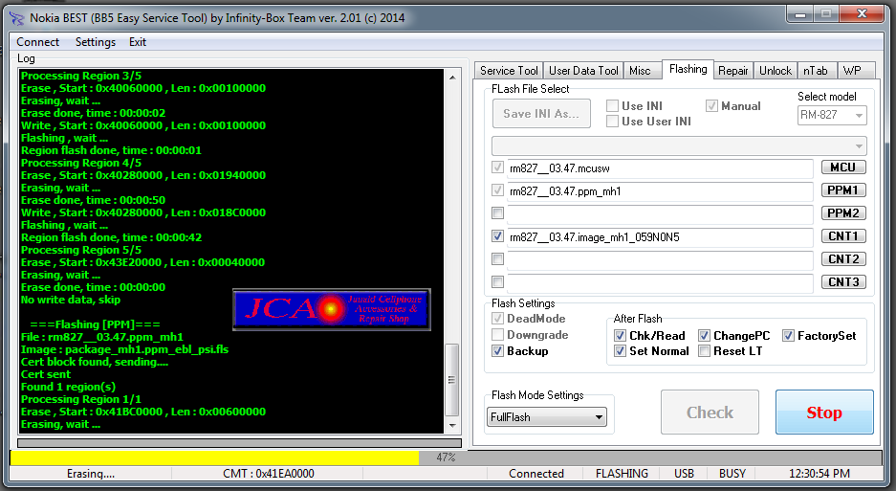Open the Settings menu
Viewport: 896px width, 491px height.
(x=95, y=42)
